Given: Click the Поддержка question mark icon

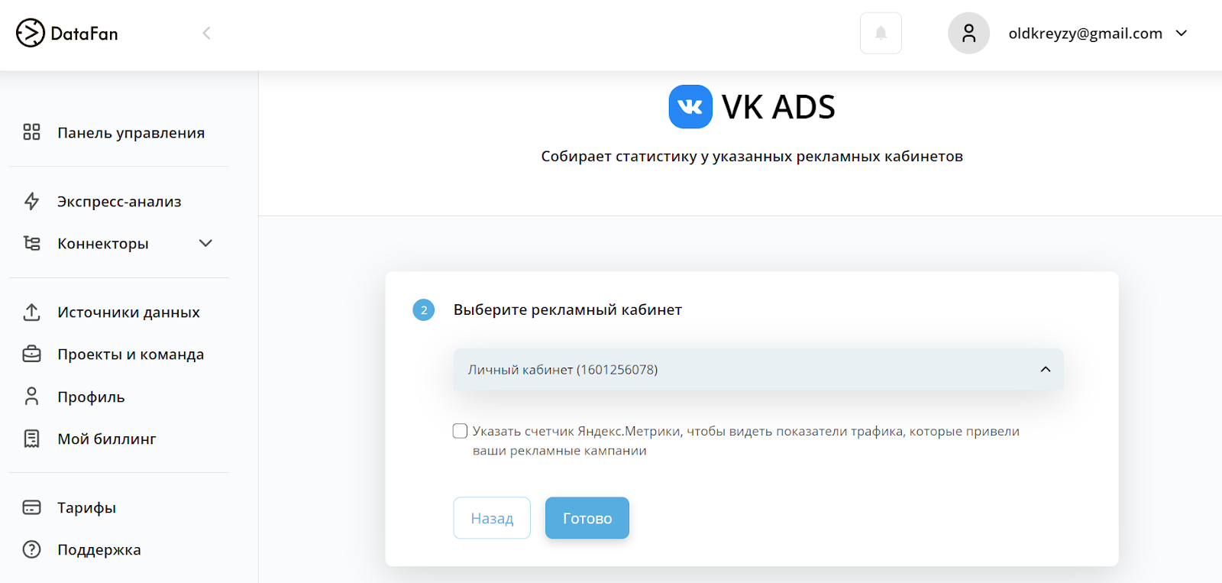Looking at the screenshot, I should pyautogui.click(x=31, y=549).
